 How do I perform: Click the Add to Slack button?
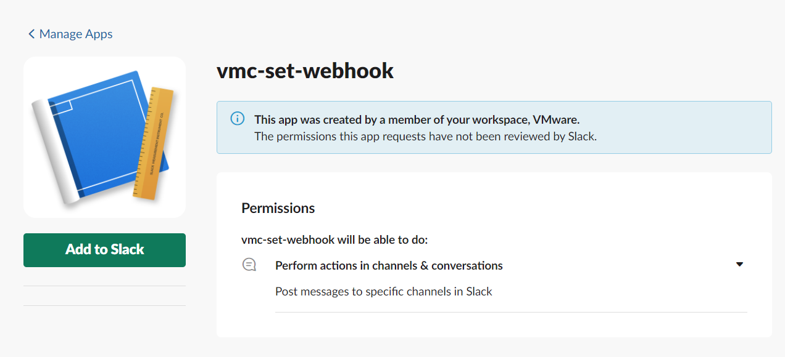104,250
